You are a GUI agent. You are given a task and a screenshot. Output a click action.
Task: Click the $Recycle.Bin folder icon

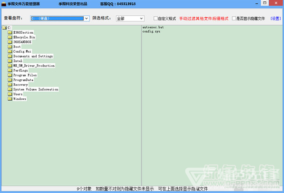(10, 37)
